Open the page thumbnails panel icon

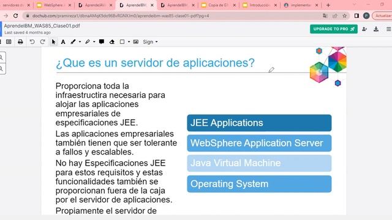point(9,42)
